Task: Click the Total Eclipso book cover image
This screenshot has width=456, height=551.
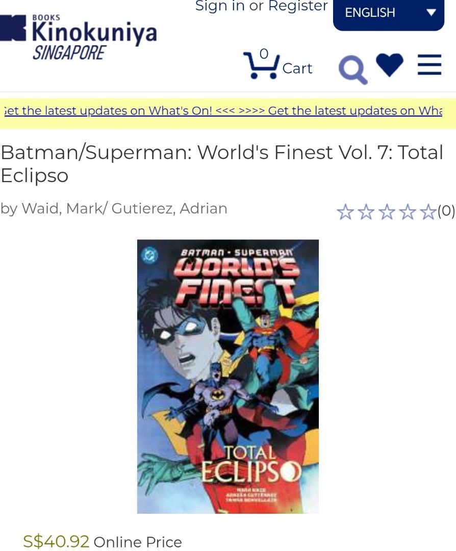Action: tap(227, 378)
